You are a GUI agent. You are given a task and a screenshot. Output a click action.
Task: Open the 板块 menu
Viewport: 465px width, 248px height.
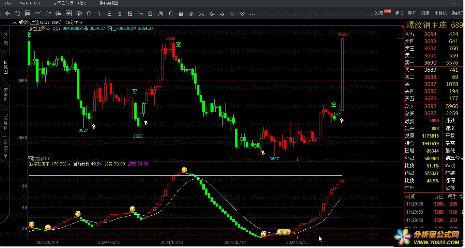(x=399, y=13)
